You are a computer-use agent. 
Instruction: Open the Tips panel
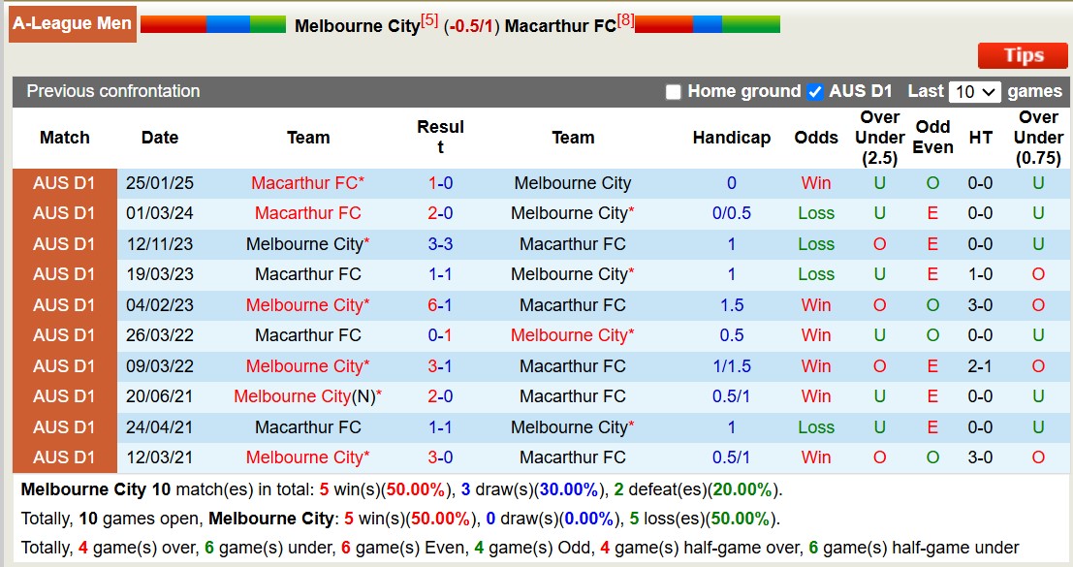point(1023,56)
